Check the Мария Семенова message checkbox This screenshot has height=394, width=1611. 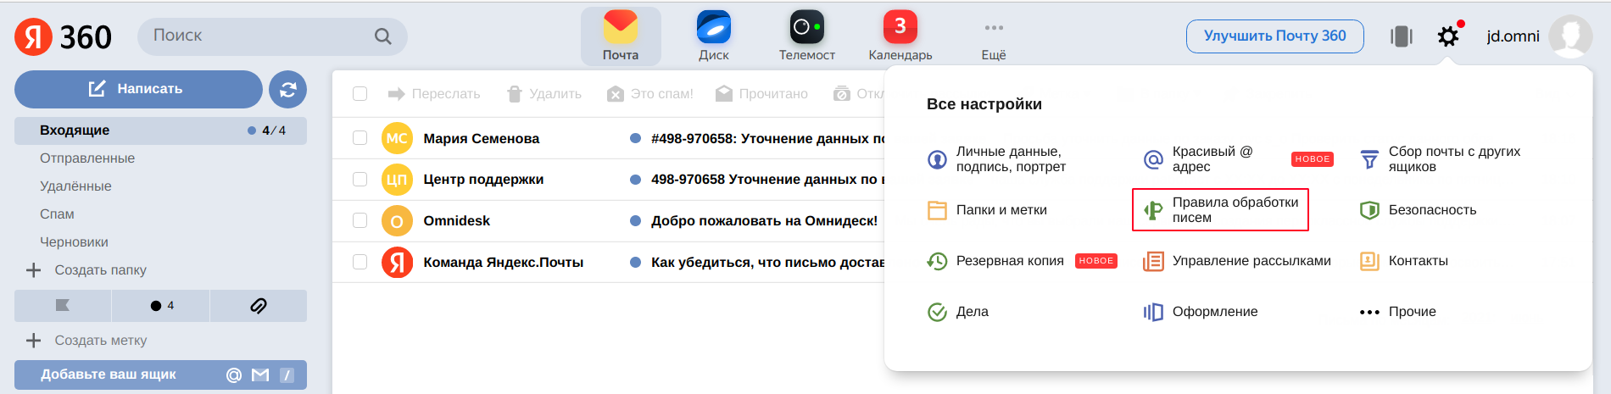[360, 138]
